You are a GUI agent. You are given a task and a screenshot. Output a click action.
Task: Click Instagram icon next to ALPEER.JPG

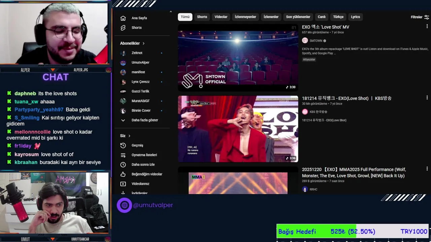(x=108, y=70)
